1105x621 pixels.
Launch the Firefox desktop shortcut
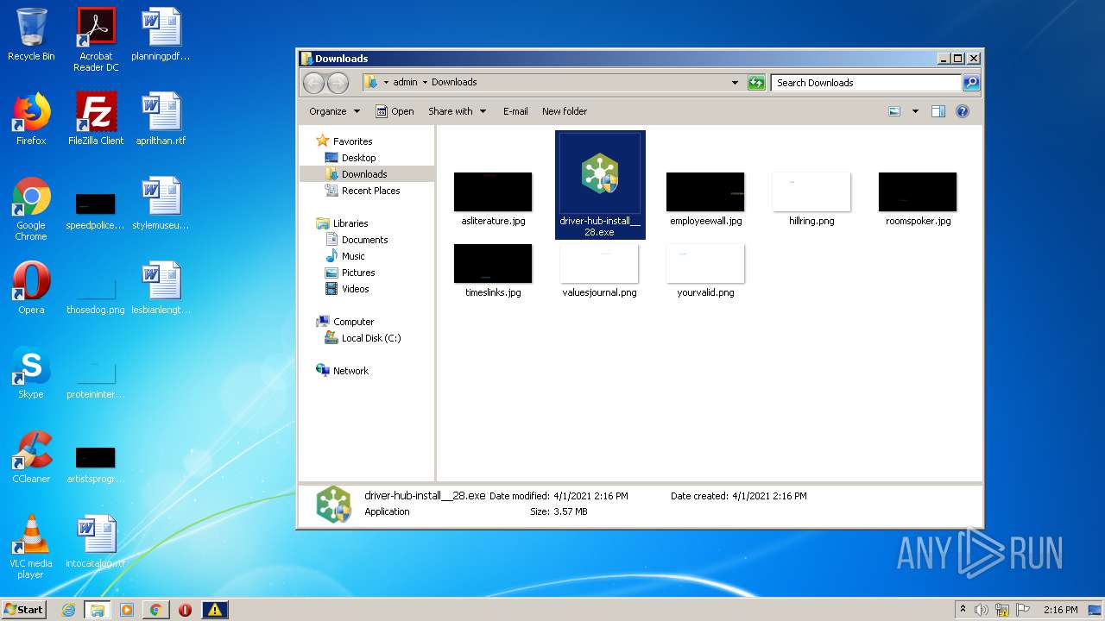[31, 119]
